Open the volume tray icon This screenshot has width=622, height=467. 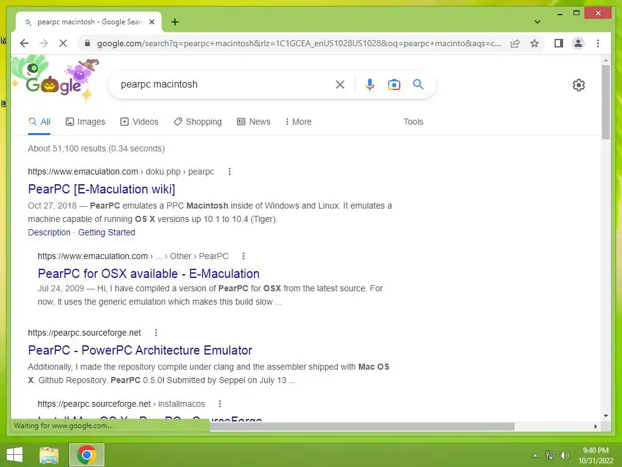[565, 455]
